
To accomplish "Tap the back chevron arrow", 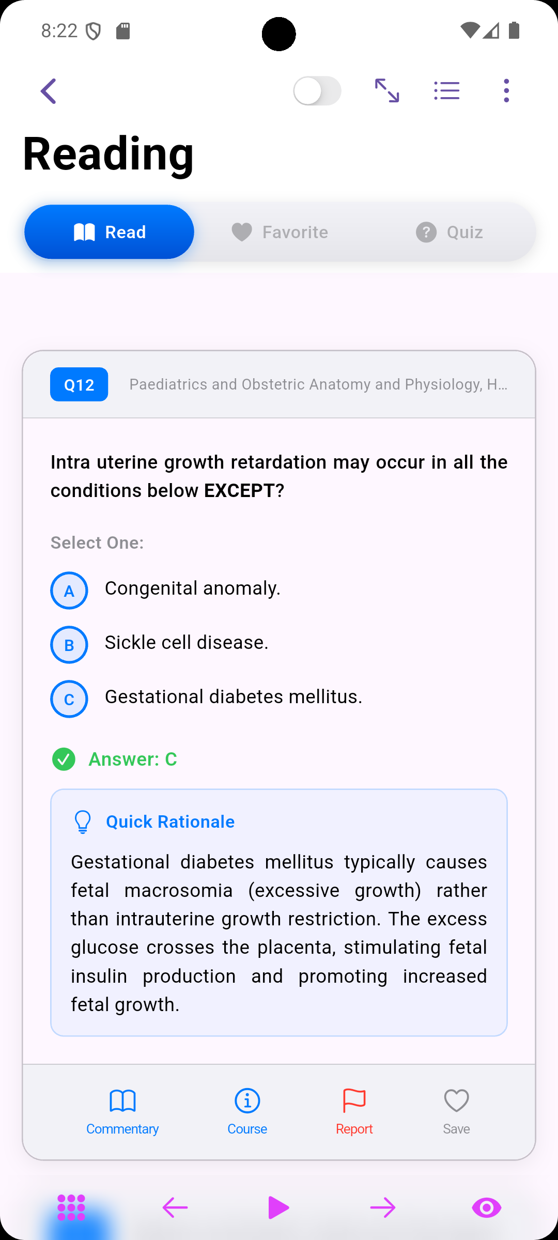I will [49, 91].
